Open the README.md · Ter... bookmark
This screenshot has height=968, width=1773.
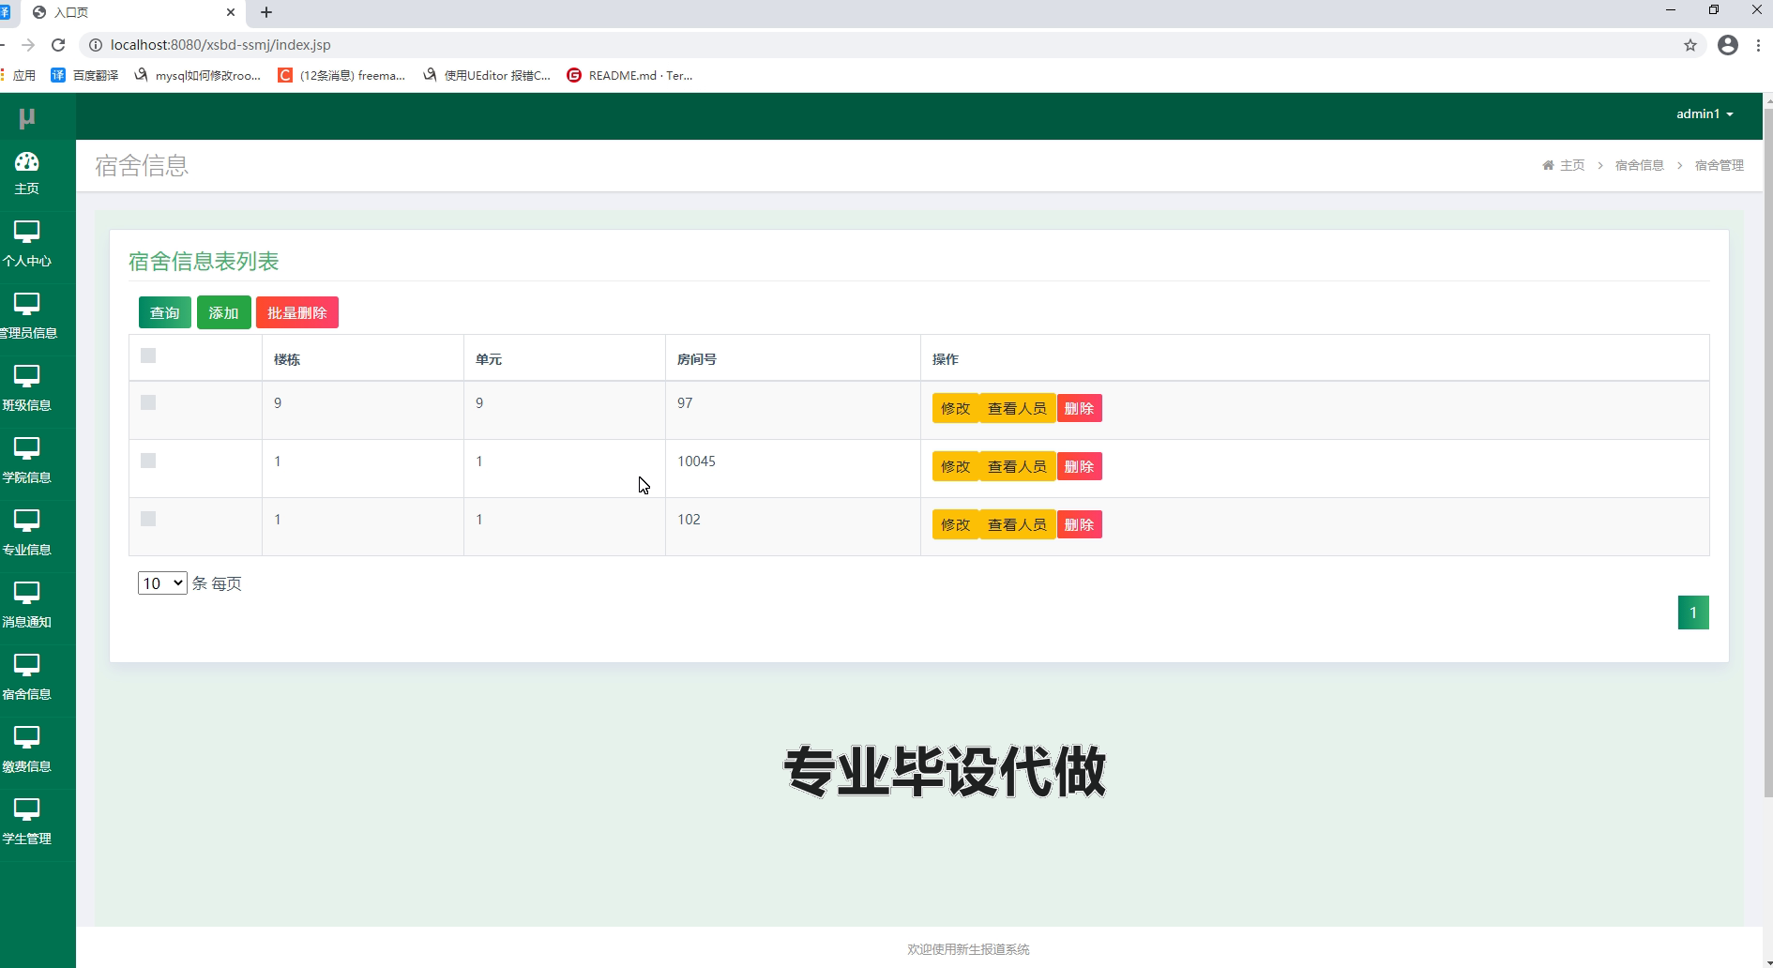(x=629, y=75)
